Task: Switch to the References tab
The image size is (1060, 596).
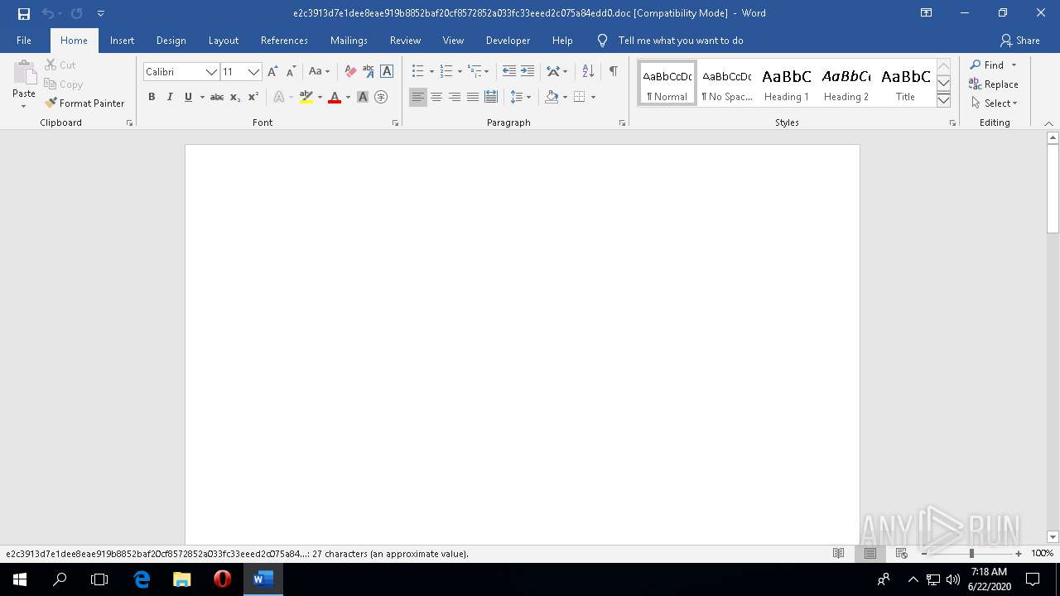Action: click(284, 41)
